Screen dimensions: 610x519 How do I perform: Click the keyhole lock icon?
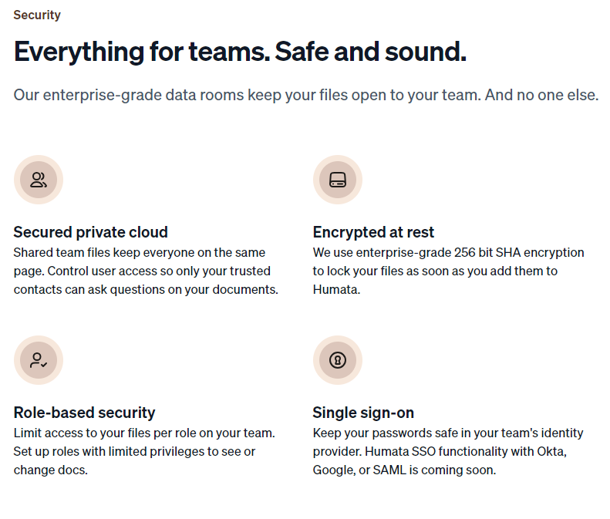point(338,360)
